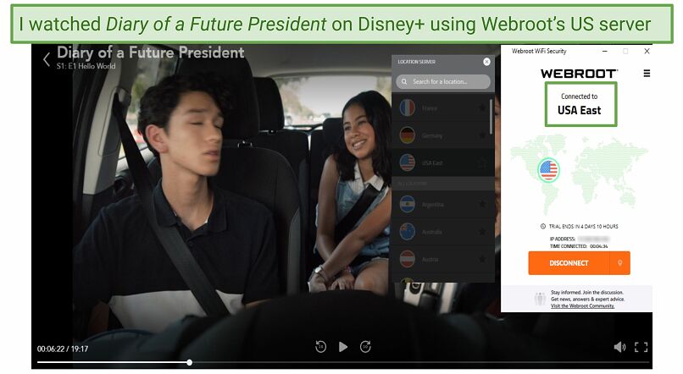Click 'TRIAL ENDS IN 4 DAYS 10 HOURS' text
This screenshot has width=683, height=374.
583,227
